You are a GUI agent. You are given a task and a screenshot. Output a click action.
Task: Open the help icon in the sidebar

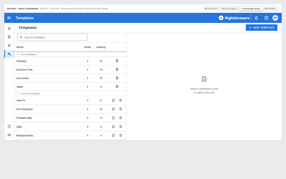click(9, 126)
